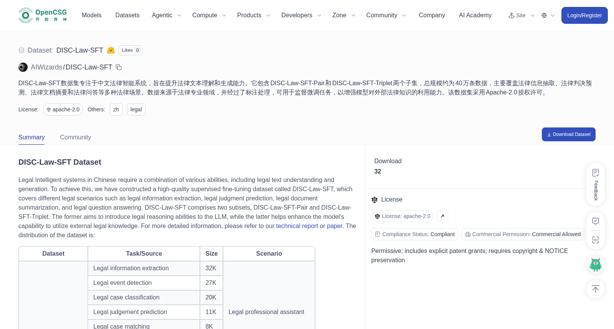
Task: Expand the Community nav dropdown
Action: 386,15
